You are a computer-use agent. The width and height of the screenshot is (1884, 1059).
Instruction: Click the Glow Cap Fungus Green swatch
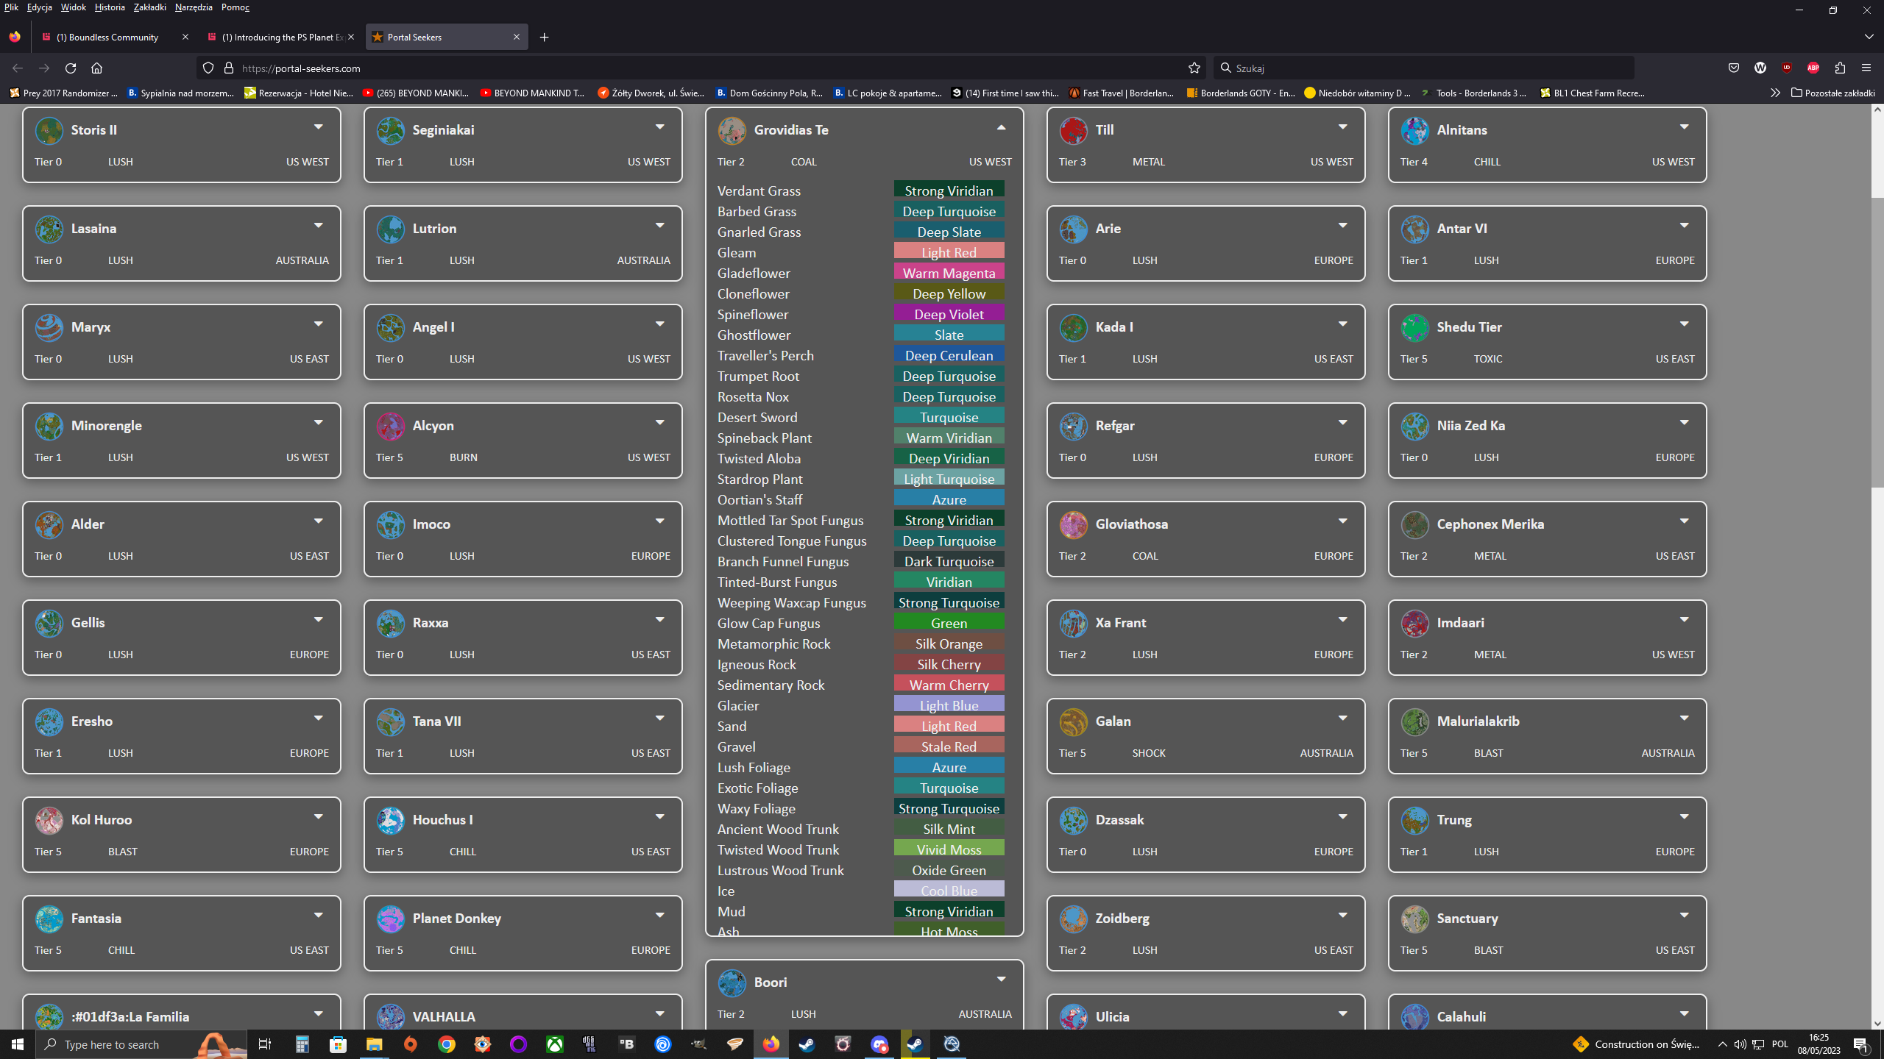click(949, 623)
